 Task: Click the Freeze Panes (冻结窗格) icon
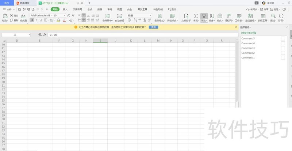coord(250,16)
